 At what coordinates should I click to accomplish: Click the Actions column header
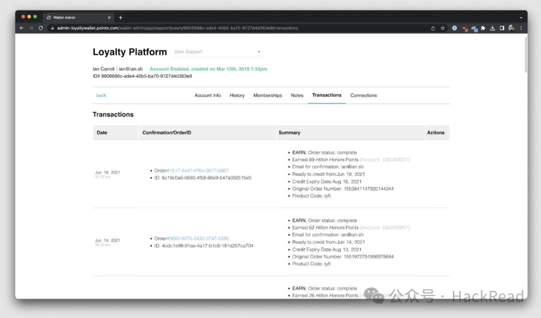click(x=437, y=132)
